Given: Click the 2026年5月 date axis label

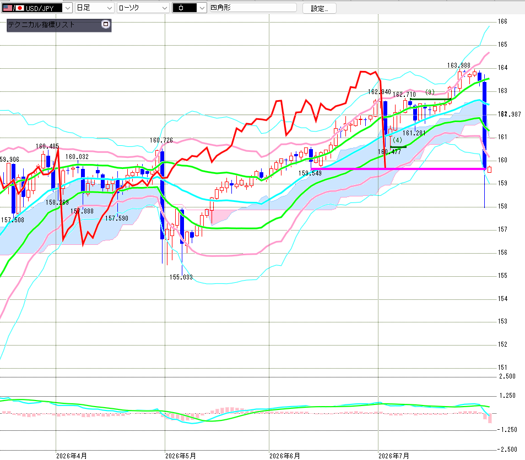Looking at the screenshot, I should 181,456.
